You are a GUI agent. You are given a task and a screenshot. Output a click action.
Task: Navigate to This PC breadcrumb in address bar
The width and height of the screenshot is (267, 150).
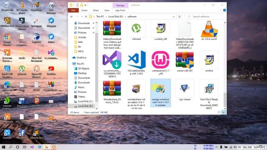click(100, 17)
